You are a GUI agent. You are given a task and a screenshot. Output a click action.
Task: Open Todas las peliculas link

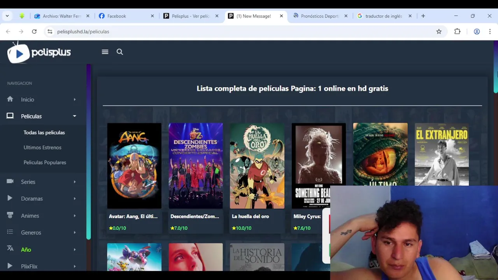(x=44, y=133)
